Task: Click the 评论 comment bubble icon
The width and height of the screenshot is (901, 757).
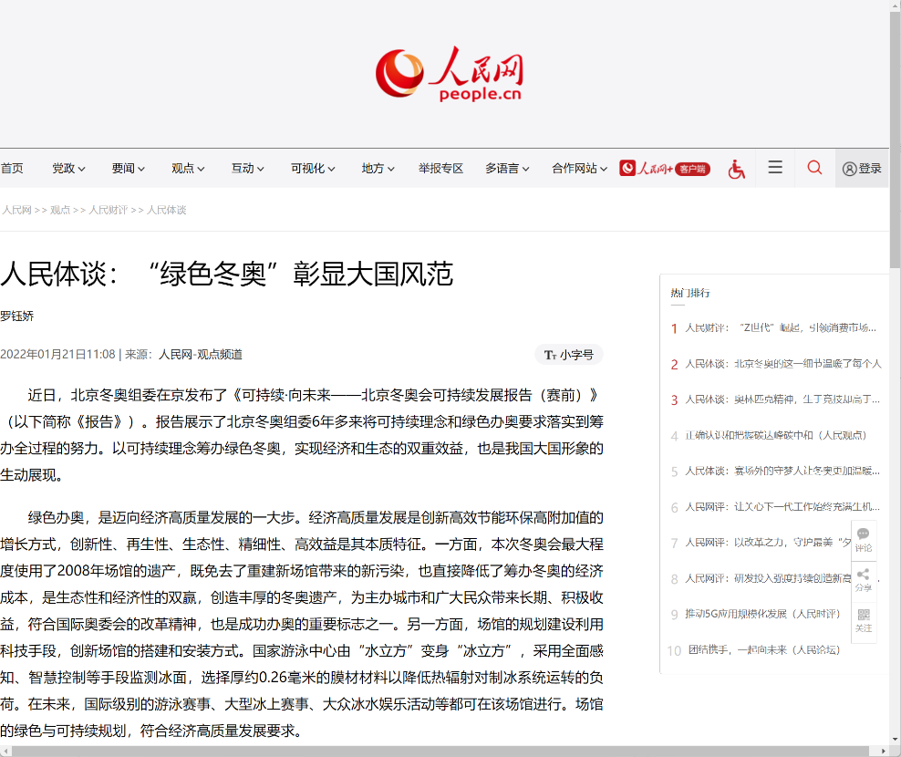Action: (x=864, y=539)
